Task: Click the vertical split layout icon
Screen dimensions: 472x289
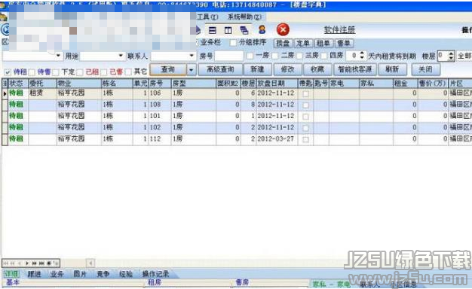Action: (228, 30)
